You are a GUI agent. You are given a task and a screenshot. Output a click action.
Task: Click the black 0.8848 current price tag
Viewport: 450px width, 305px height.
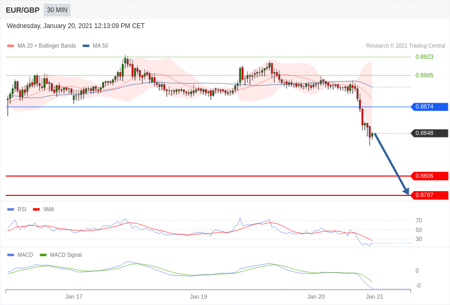[x=430, y=133]
